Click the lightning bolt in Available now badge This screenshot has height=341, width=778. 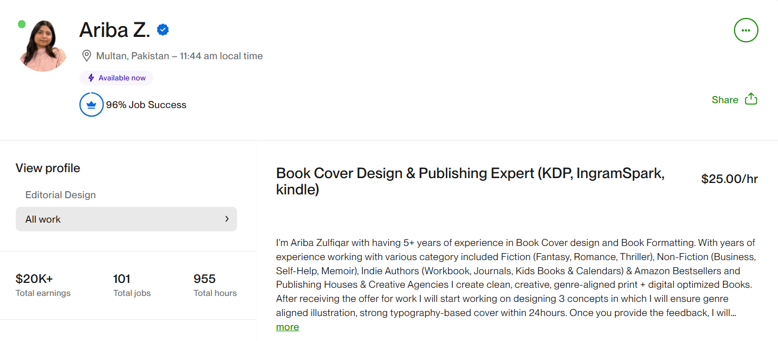point(91,78)
